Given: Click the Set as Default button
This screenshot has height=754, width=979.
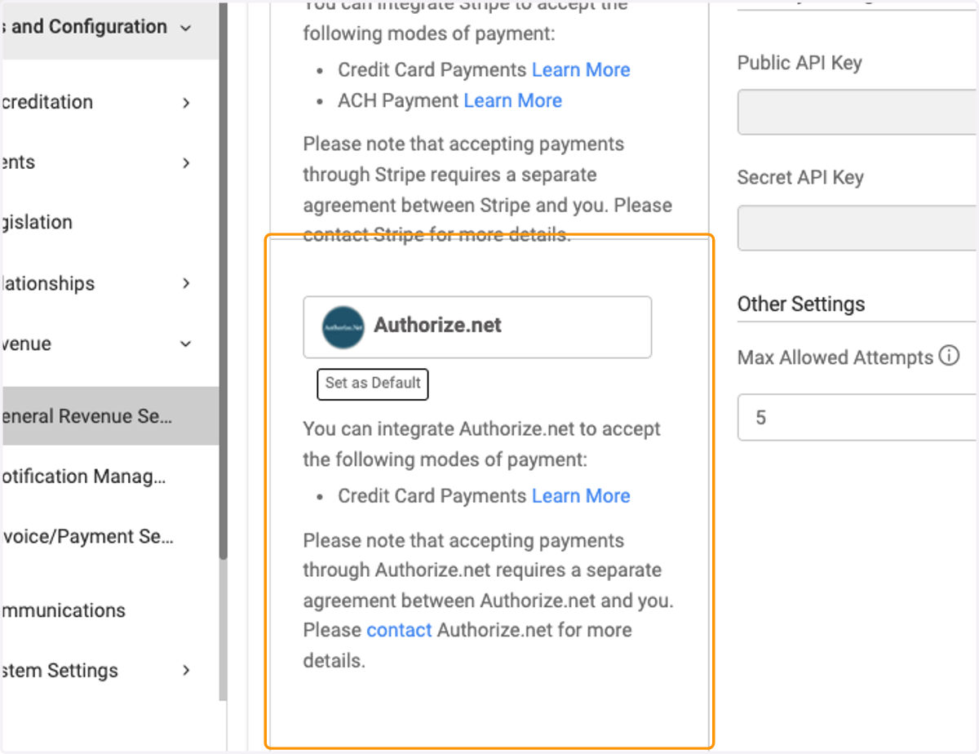Looking at the screenshot, I should [x=373, y=384].
